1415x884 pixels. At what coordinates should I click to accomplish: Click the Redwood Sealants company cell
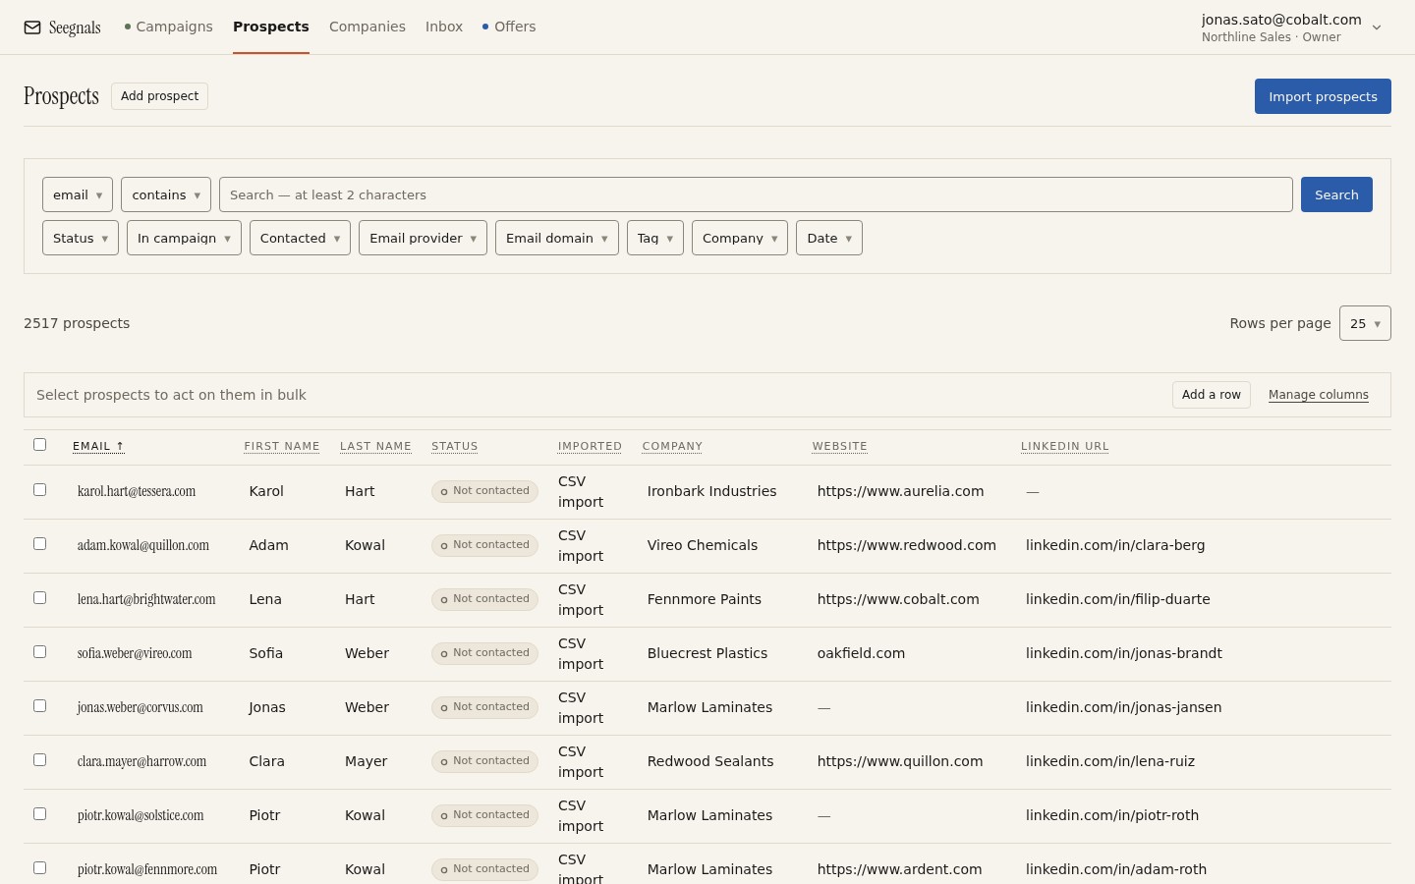710,761
